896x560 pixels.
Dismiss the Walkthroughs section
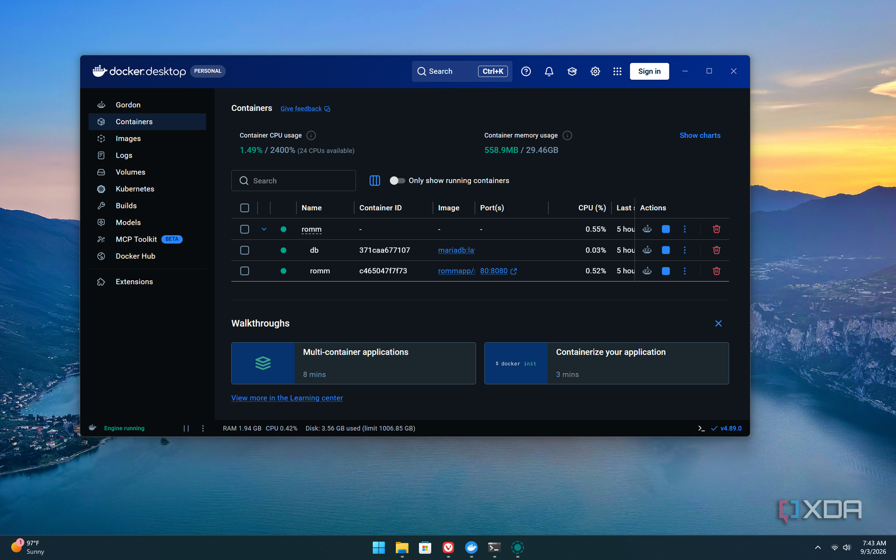click(718, 324)
